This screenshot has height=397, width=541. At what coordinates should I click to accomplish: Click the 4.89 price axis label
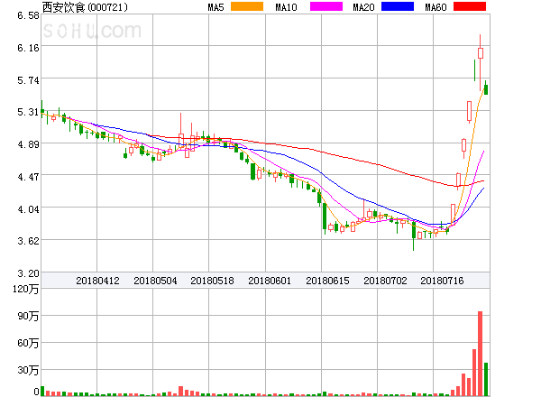tap(28, 144)
